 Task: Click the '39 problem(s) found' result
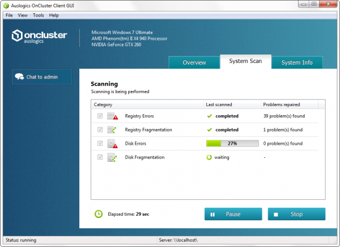pos(284,116)
